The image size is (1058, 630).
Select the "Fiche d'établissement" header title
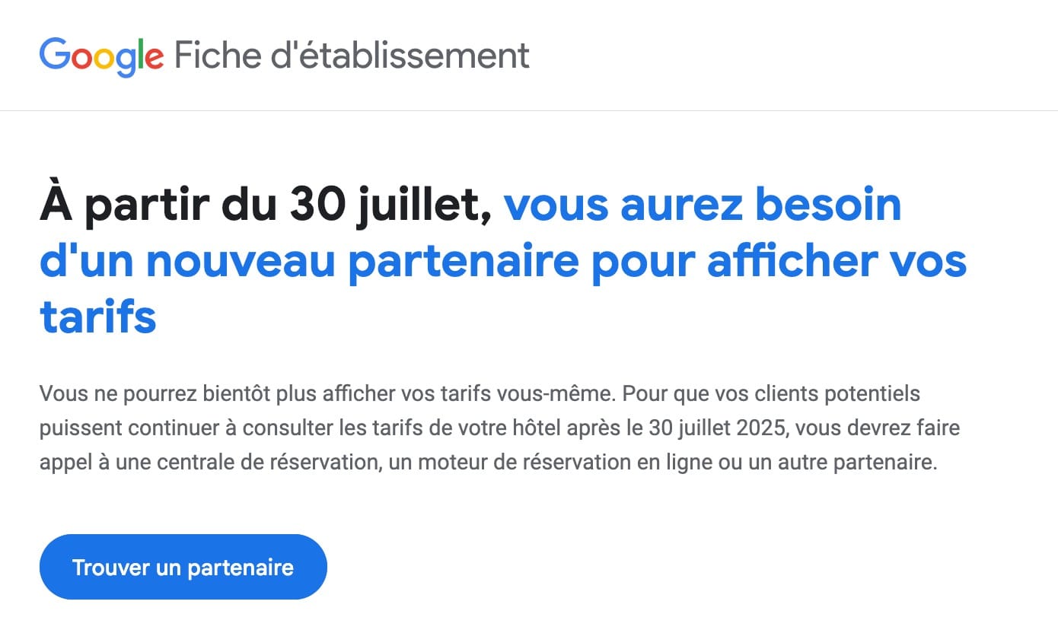[x=352, y=55]
